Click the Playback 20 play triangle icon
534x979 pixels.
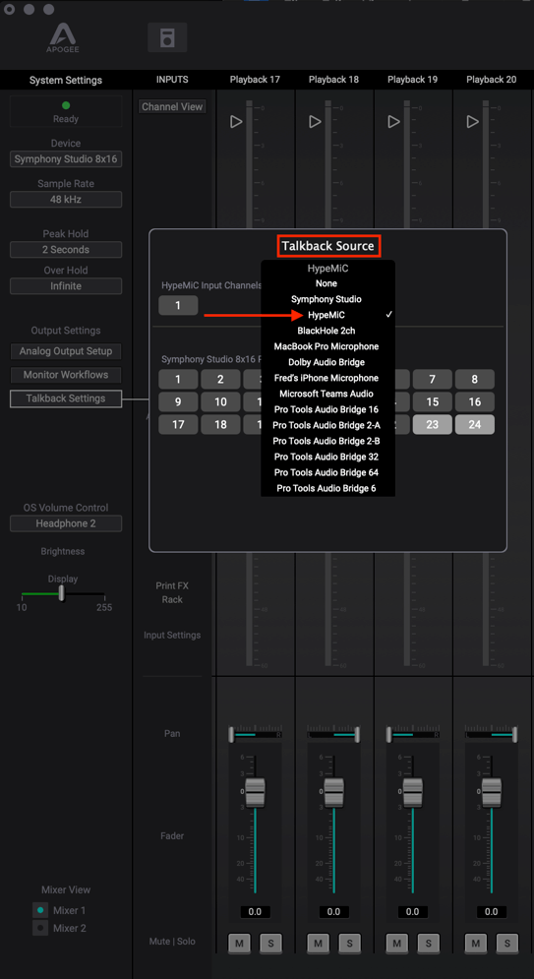coord(473,122)
